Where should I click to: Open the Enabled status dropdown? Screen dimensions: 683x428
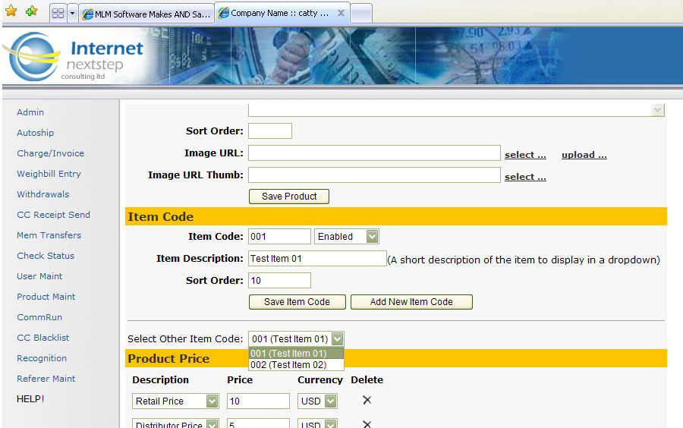click(372, 237)
